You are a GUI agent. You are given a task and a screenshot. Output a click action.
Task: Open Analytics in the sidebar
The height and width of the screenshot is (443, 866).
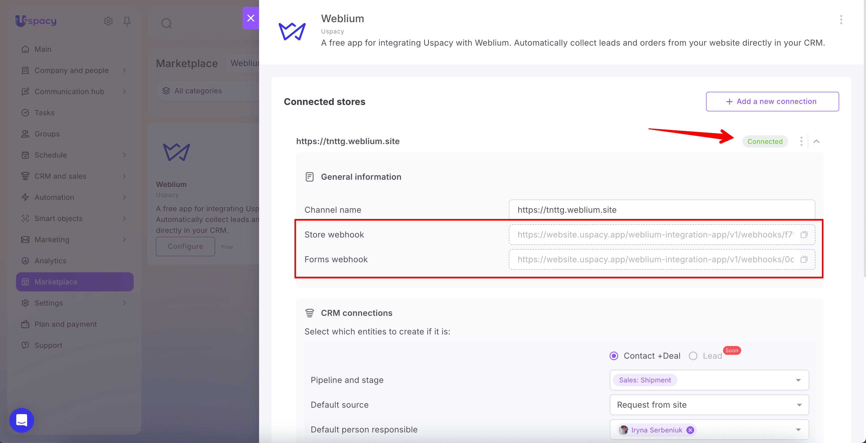[x=75, y=261]
